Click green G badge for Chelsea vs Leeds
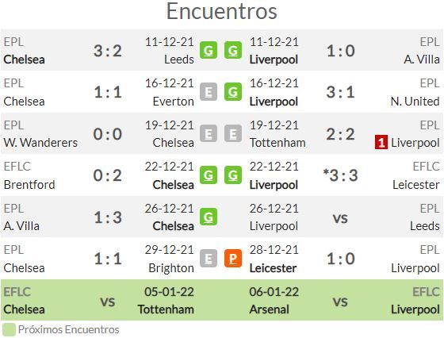The image size is (444, 338). [x=209, y=51]
